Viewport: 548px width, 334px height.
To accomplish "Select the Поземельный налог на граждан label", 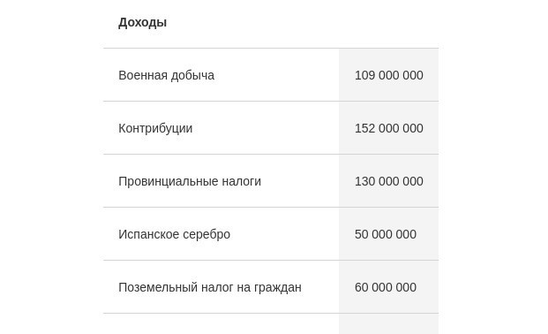I will point(210,287).
